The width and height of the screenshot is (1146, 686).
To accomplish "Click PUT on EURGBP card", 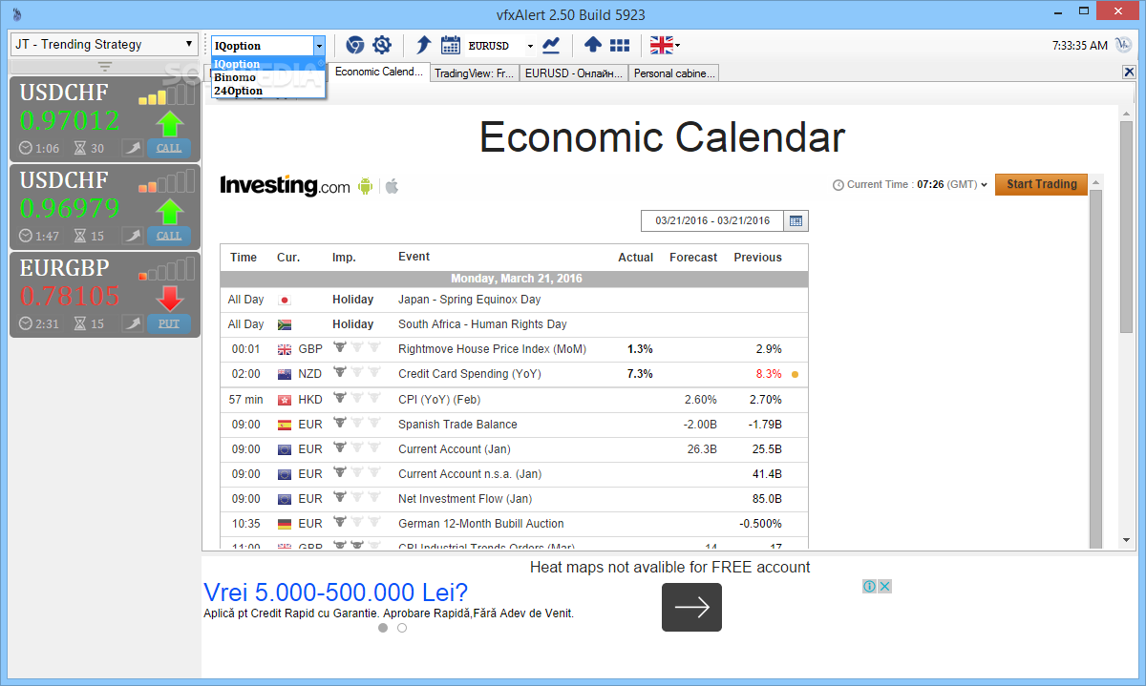I will click(x=169, y=323).
